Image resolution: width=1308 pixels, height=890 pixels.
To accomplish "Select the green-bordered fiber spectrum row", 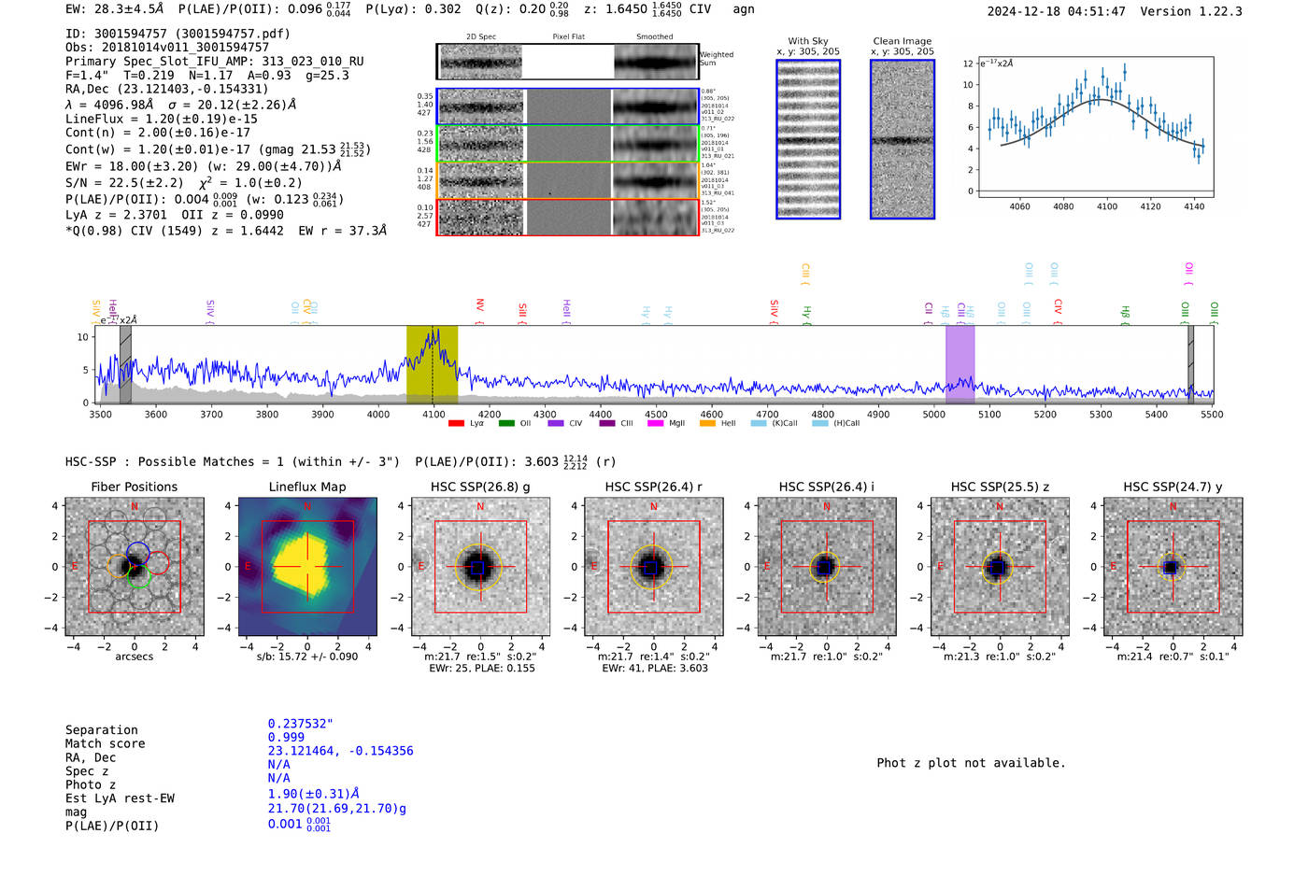I will tap(567, 143).
